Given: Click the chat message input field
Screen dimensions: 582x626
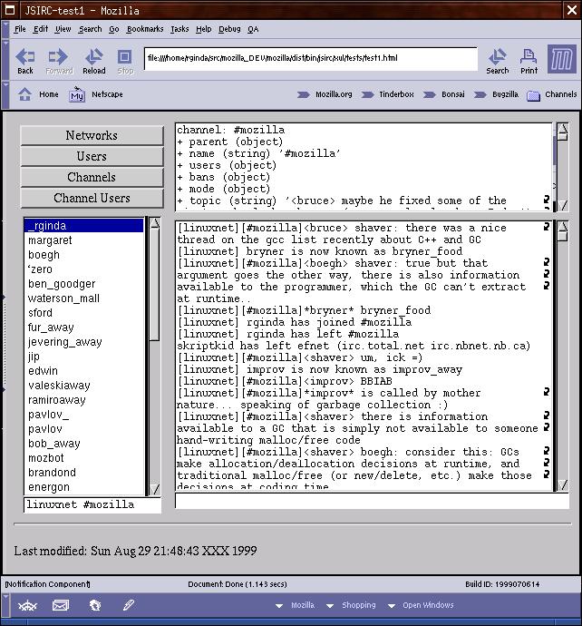Looking at the screenshot, I should 372,501.
